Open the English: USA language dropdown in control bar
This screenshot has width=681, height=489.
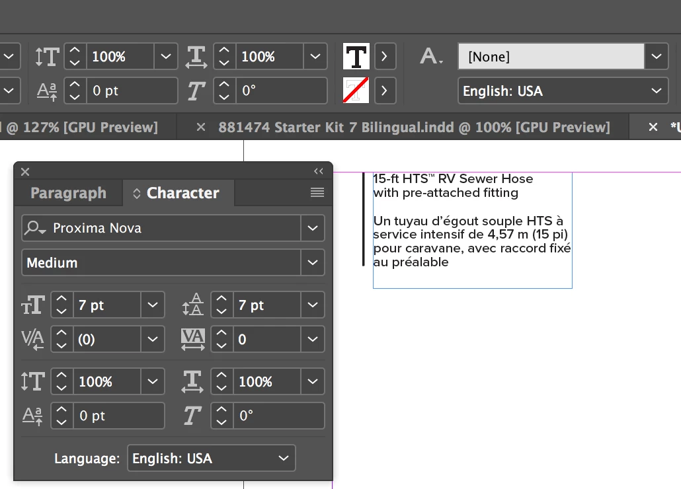563,91
